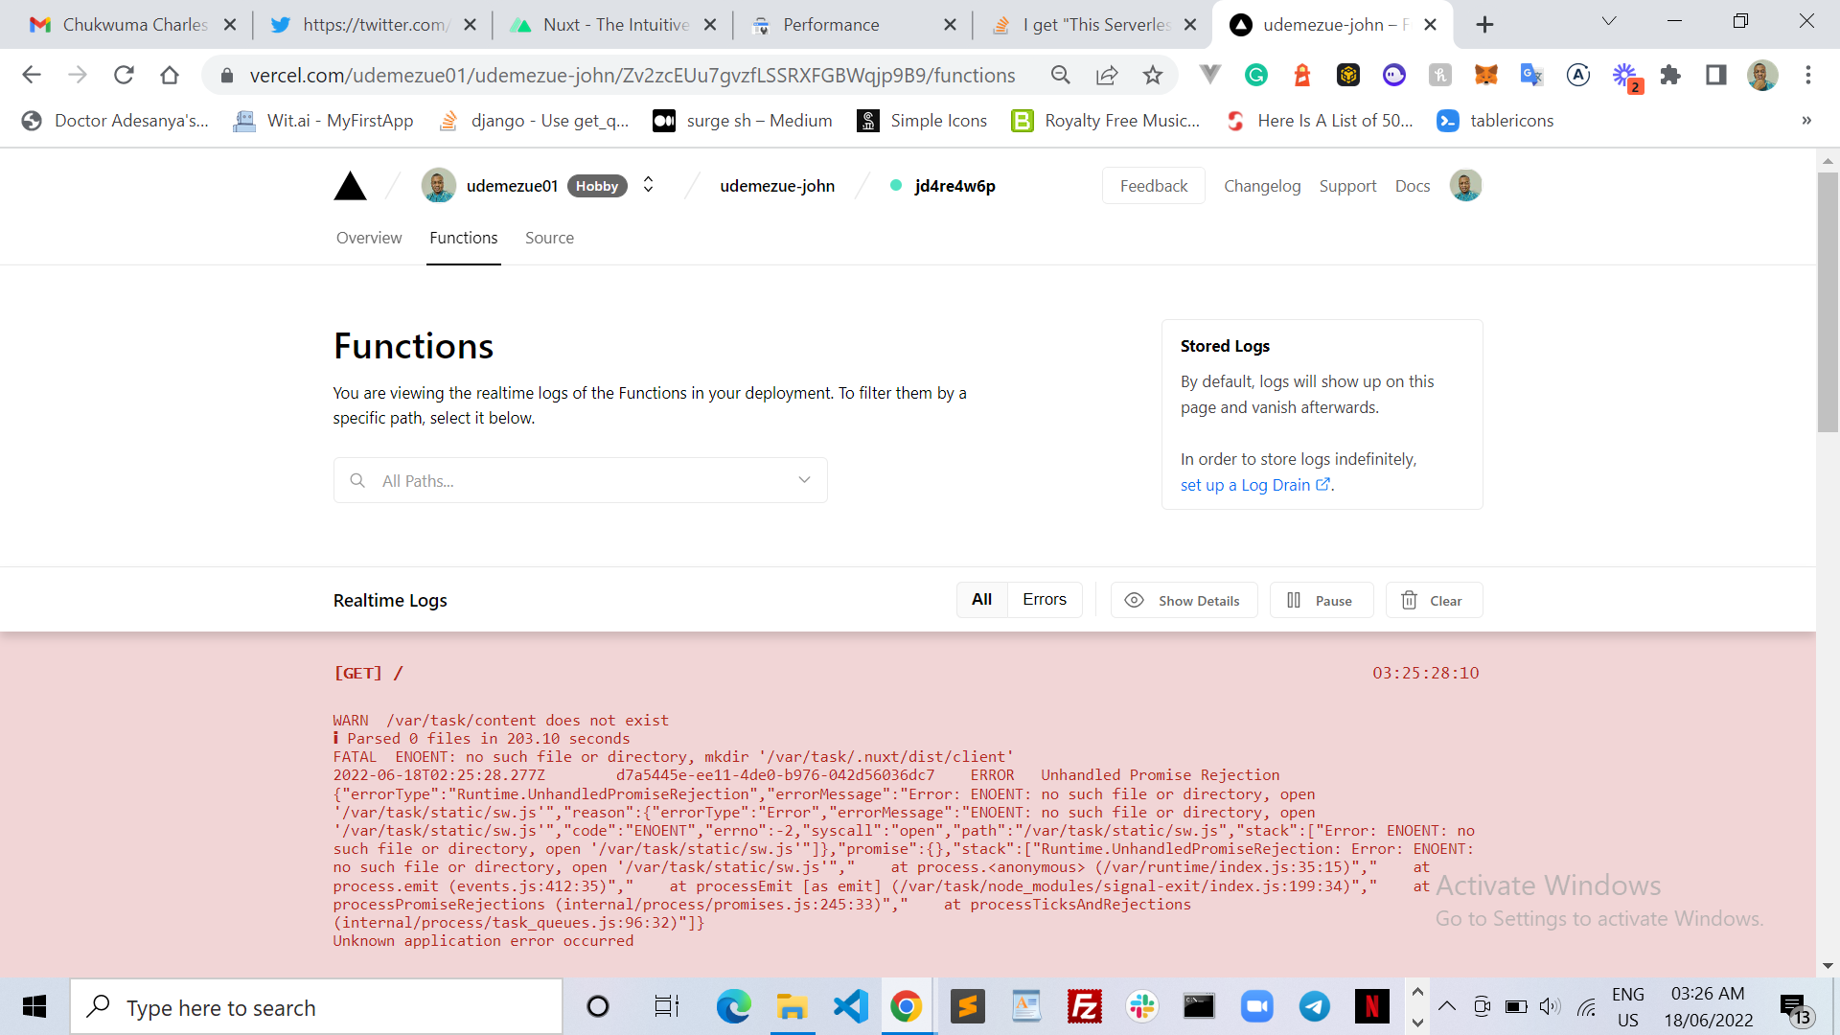Viewport: 1840px width, 1035px height.
Task: Switch the log filter to Errors
Action: pyautogui.click(x=1044, y=599)
